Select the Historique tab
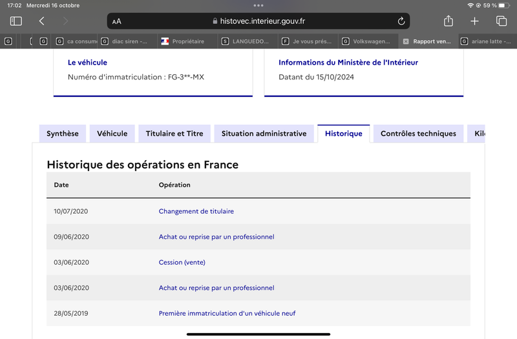The image size is (517, 339). (344, 134)
